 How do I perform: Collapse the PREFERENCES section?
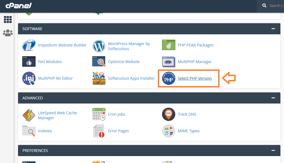click(x=273, y=150)
